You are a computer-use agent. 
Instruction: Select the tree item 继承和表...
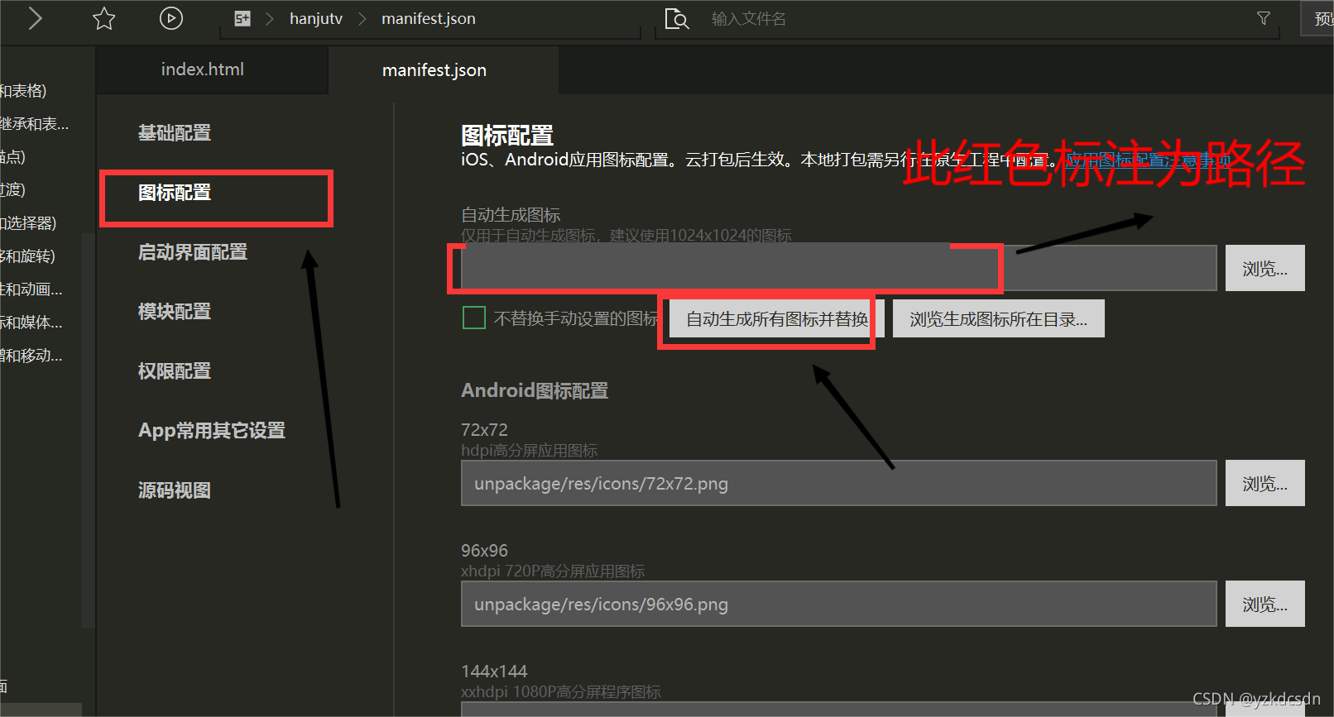click(34, 124)
